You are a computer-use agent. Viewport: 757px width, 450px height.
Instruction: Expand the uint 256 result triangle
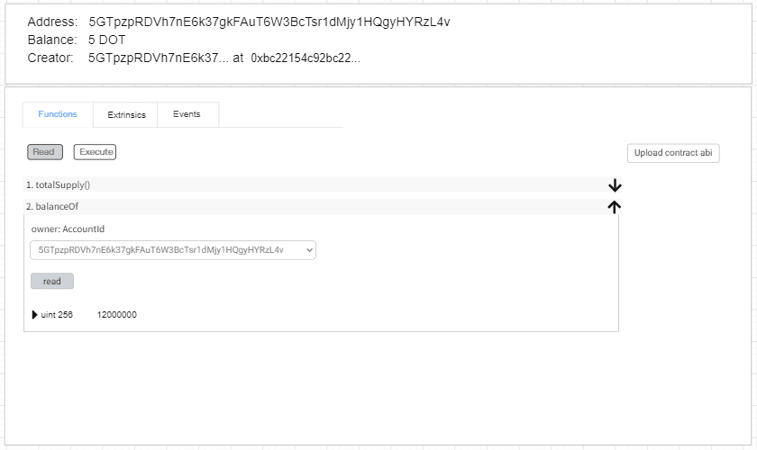point(35,315)
